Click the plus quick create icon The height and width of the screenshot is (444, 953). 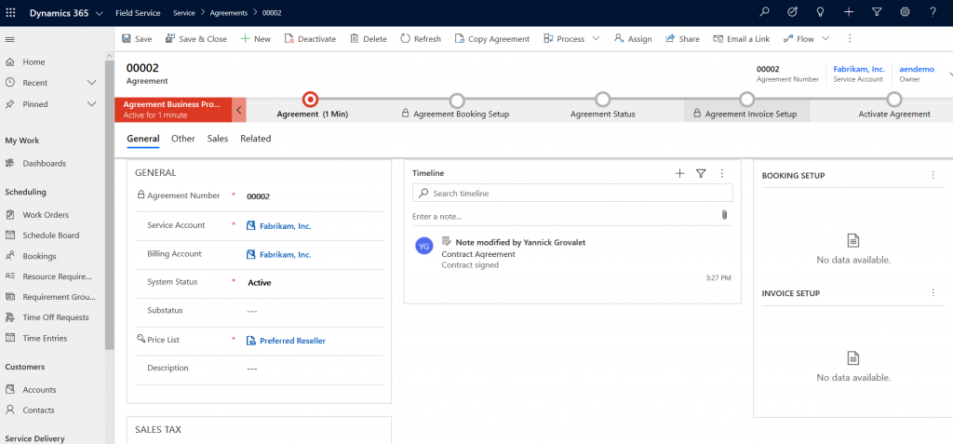pos(849,12)
